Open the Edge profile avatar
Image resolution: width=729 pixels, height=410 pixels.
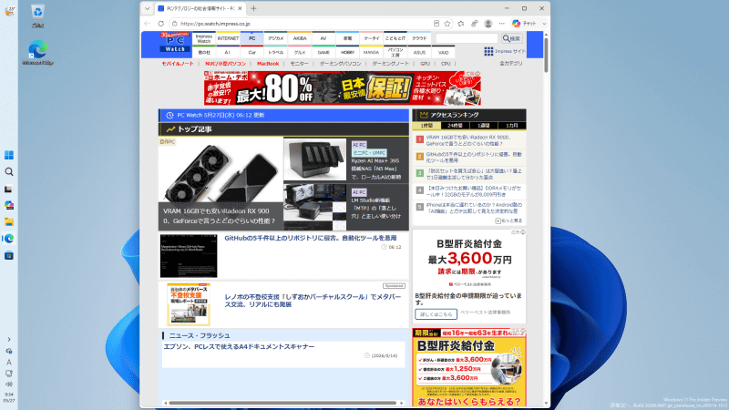click(x=488, y=24)
